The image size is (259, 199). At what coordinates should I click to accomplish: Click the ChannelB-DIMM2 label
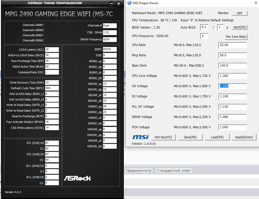point(33,40)
